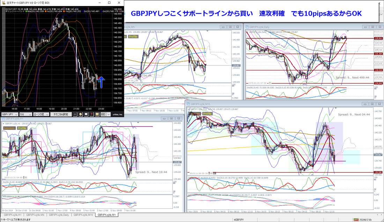Minimize the GBPJPY Daily chart window

pyautogui.click(x=365, y=27)
